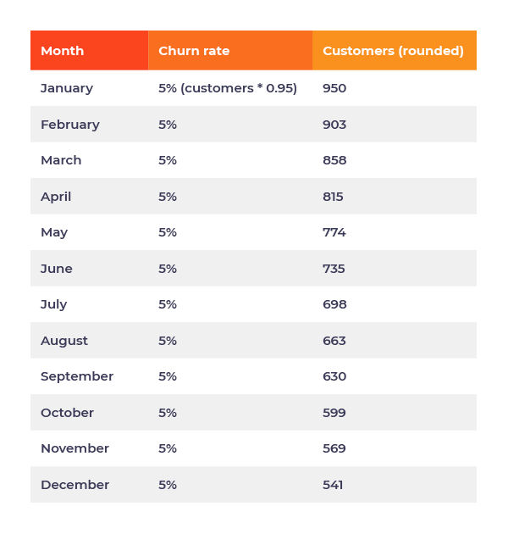508x534 pixels.
Task: Select the 950 customers value
Action: (334, 88)
